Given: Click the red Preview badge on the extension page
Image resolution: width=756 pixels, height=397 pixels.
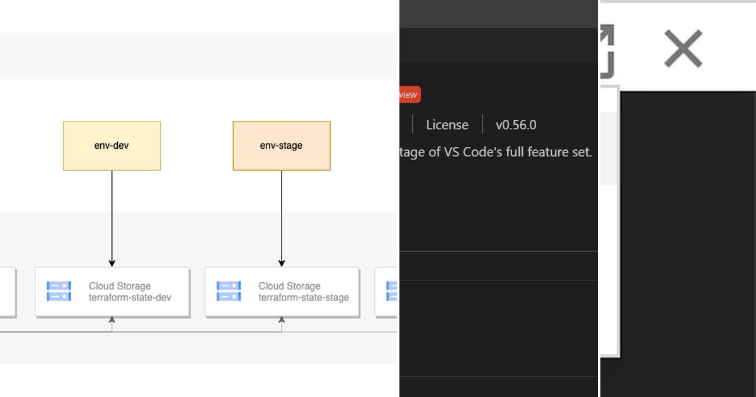Looking at the screenshot, I should (x=408, y=94).
